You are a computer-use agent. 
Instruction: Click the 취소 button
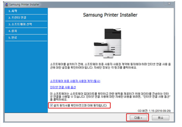pos(161,118)
